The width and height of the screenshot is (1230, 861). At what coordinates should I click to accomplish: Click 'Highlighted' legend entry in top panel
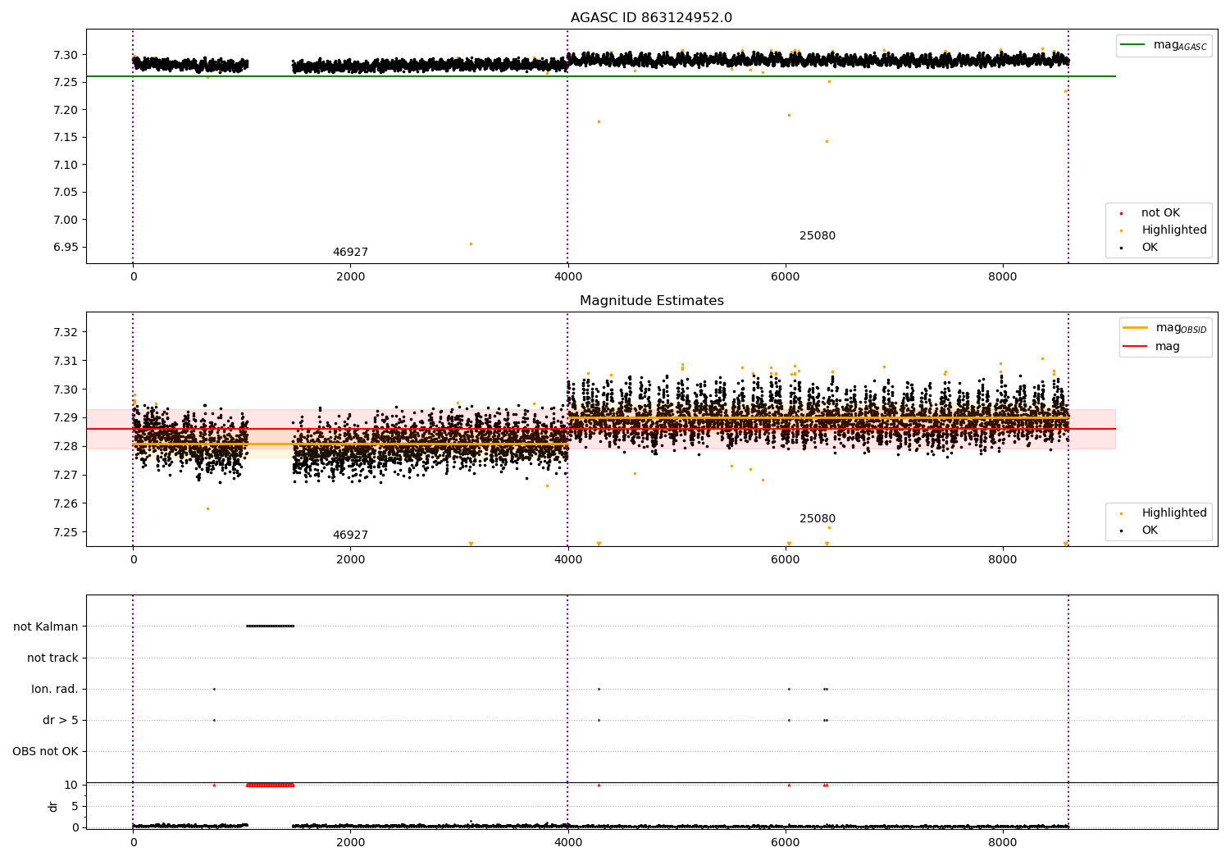[x=1164, y=230]
